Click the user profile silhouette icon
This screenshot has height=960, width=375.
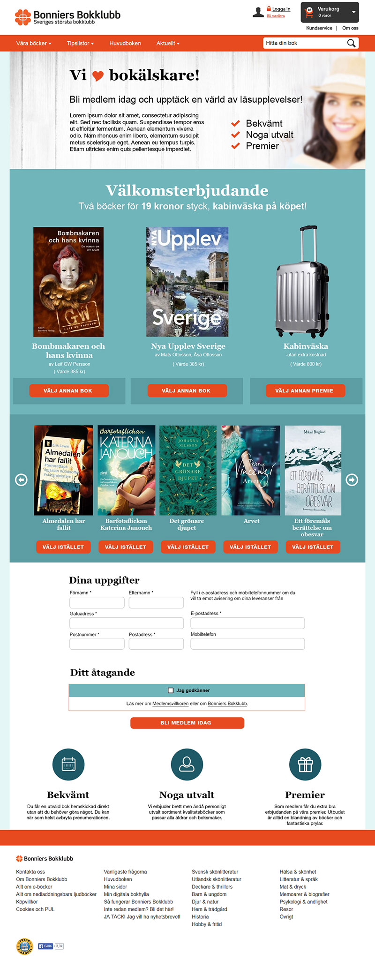pos(258,12)
